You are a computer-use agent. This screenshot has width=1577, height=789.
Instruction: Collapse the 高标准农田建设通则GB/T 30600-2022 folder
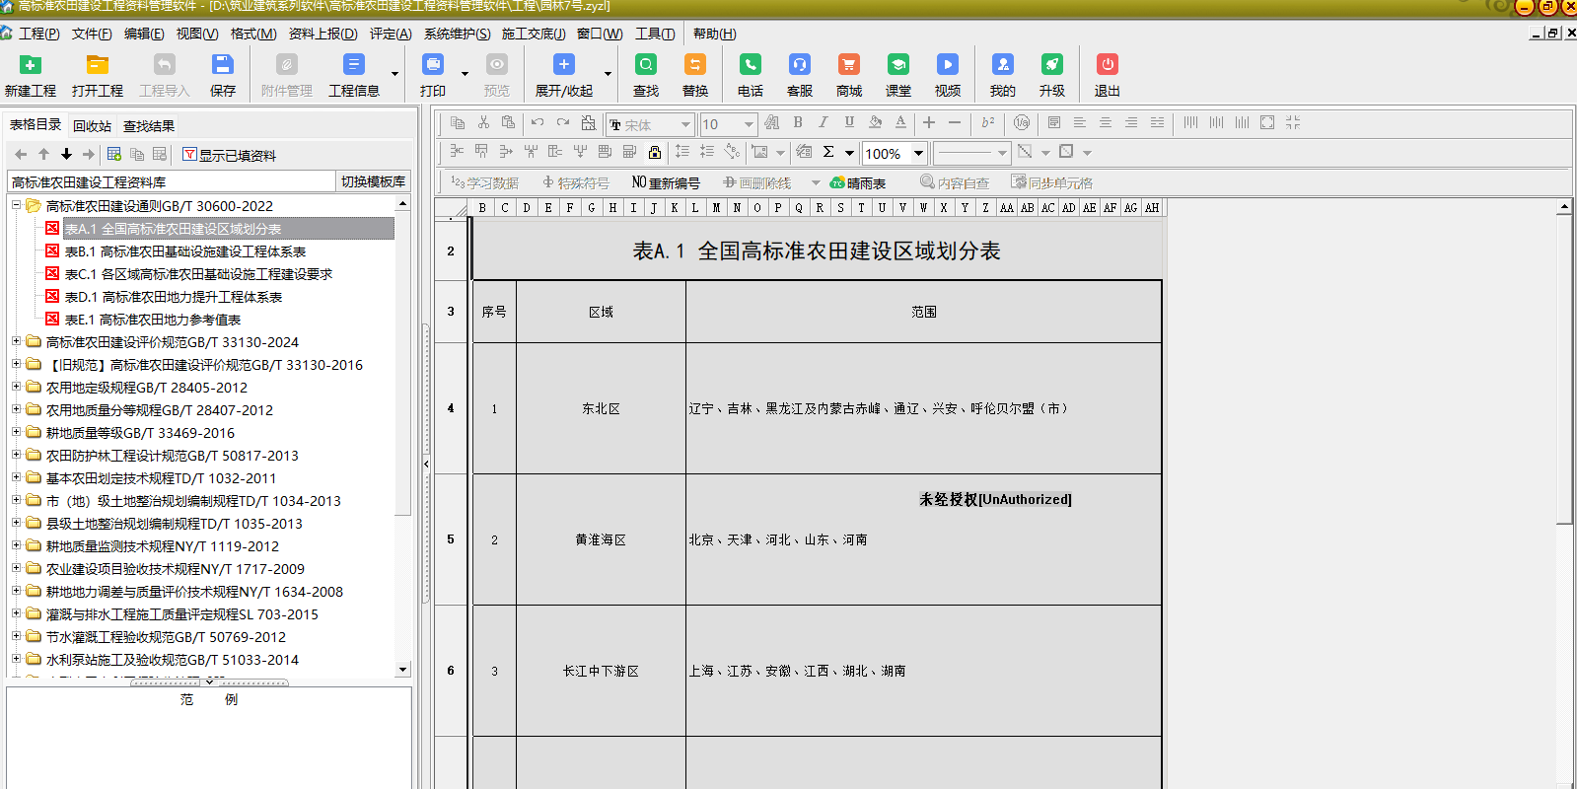point(16,205)
